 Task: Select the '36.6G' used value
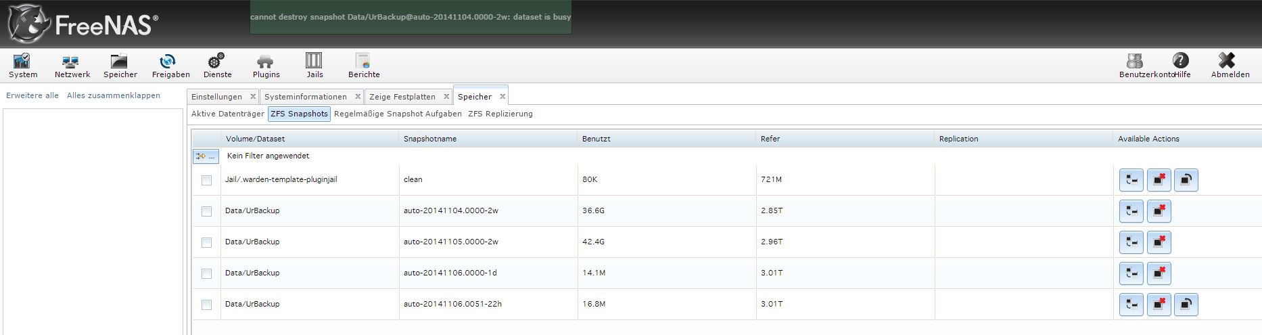(593, 210)
